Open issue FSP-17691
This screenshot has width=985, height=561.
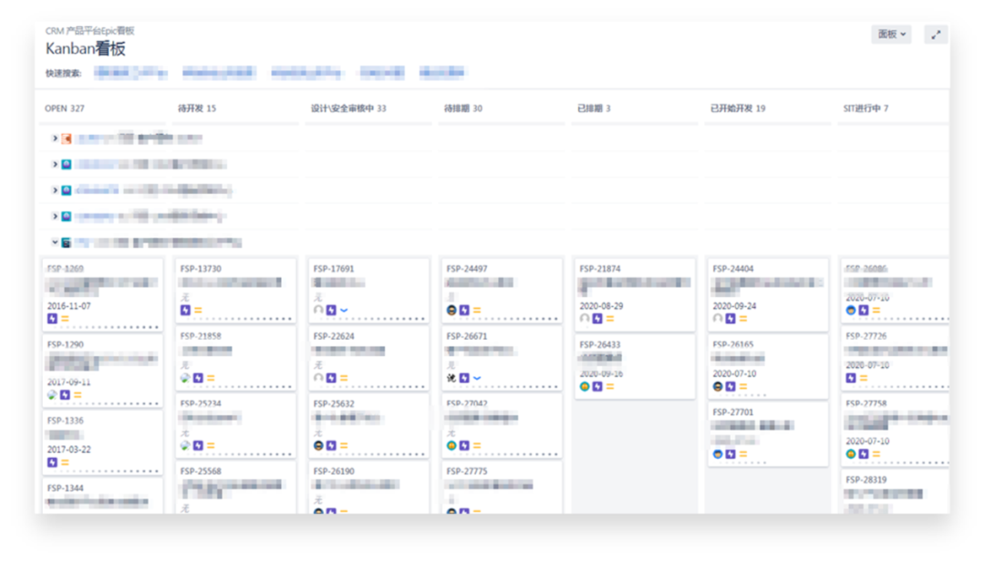334,269
